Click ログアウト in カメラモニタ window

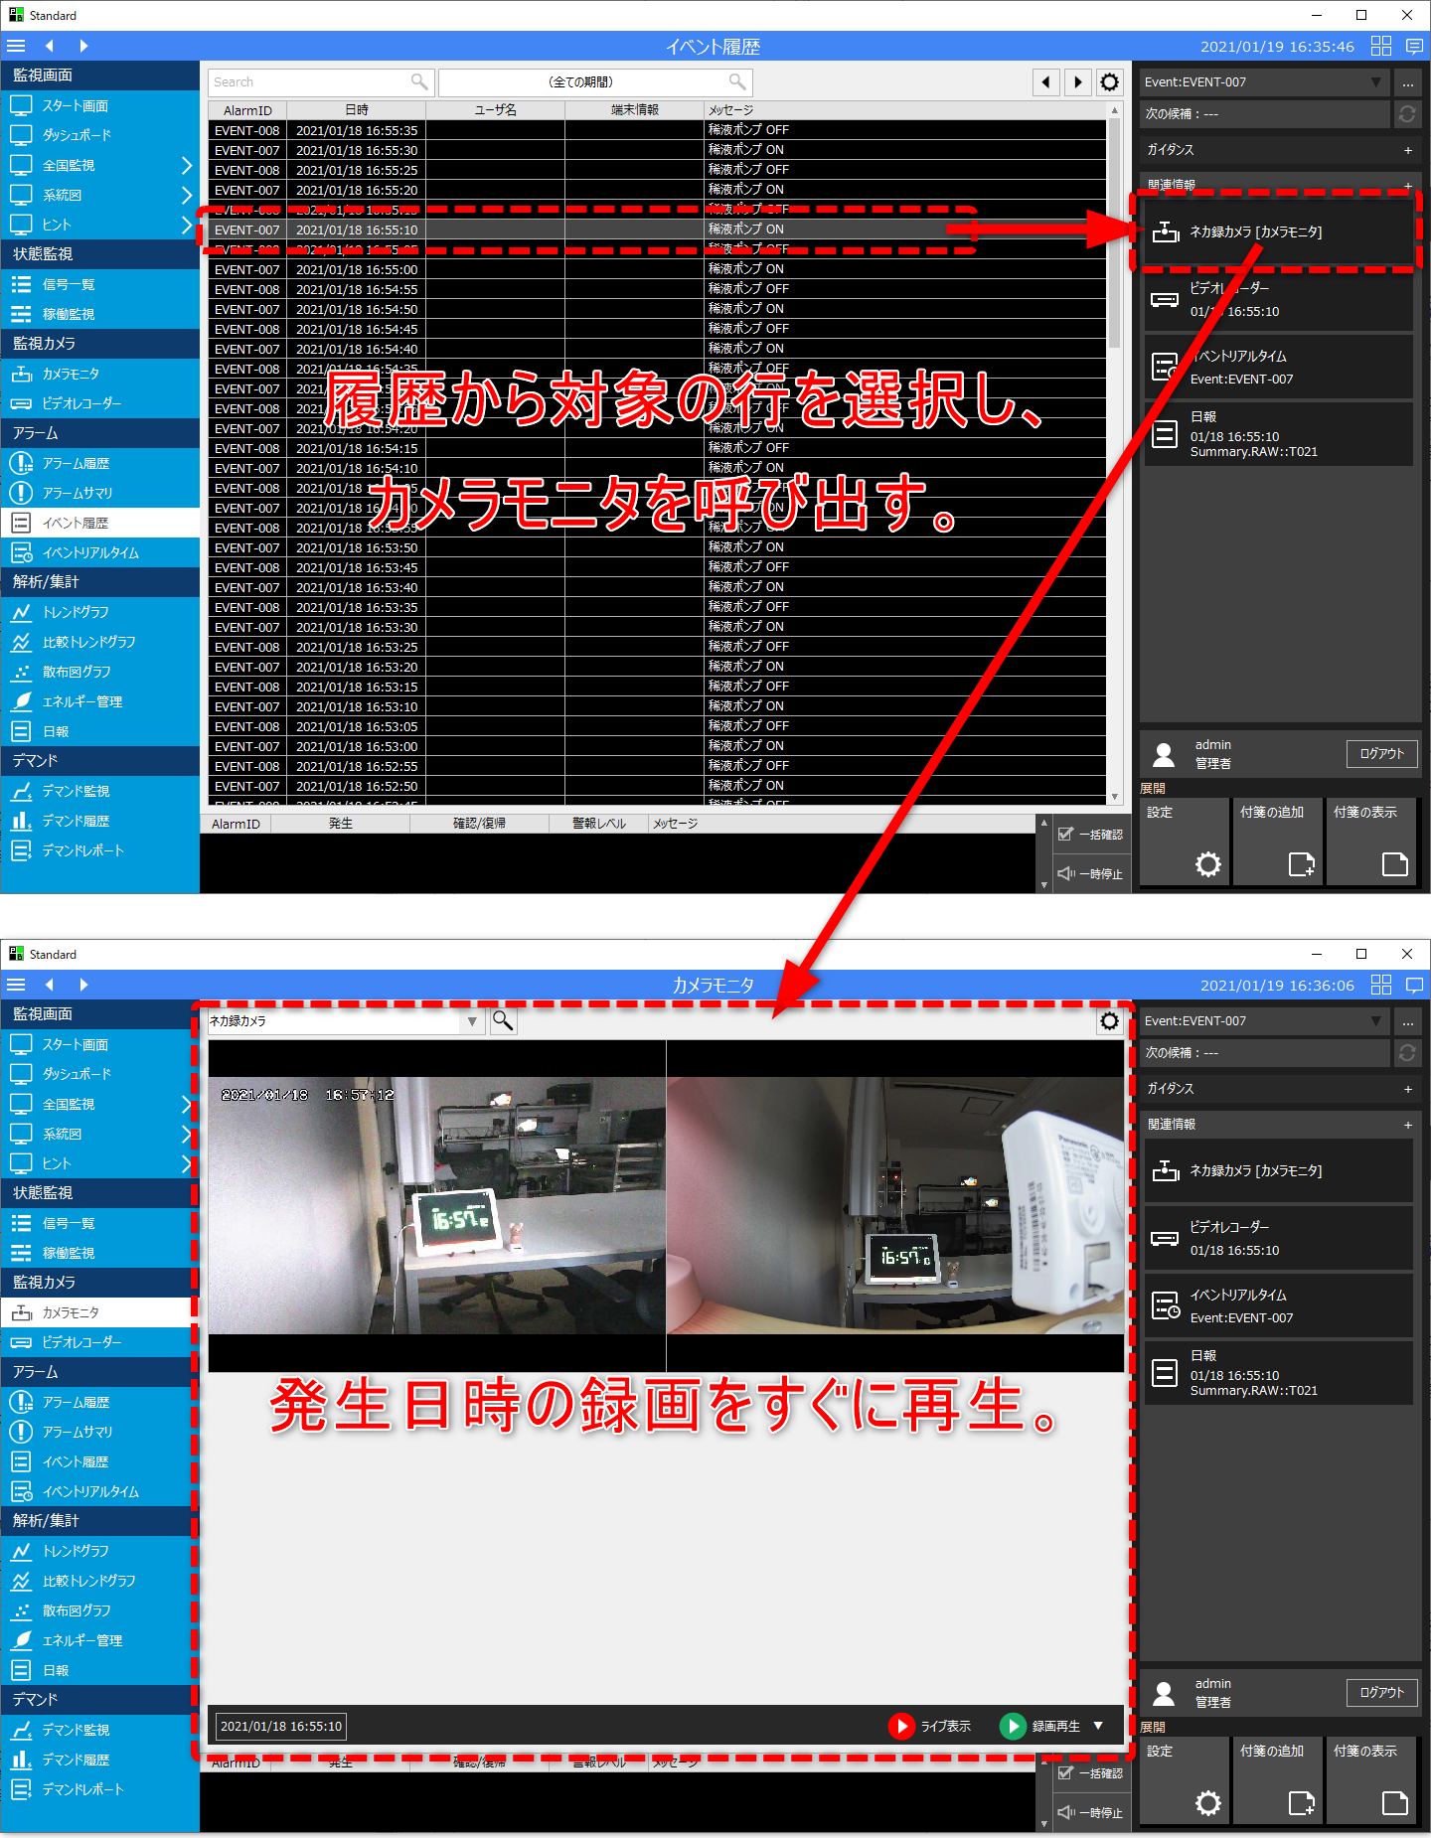(x=1382, y=1693)
